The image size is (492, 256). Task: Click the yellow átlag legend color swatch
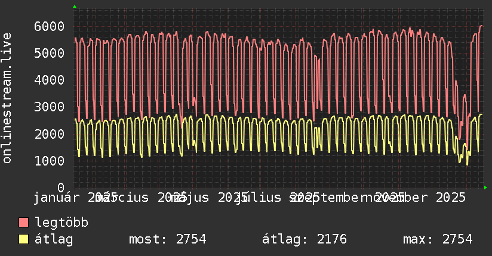[23, 239]
